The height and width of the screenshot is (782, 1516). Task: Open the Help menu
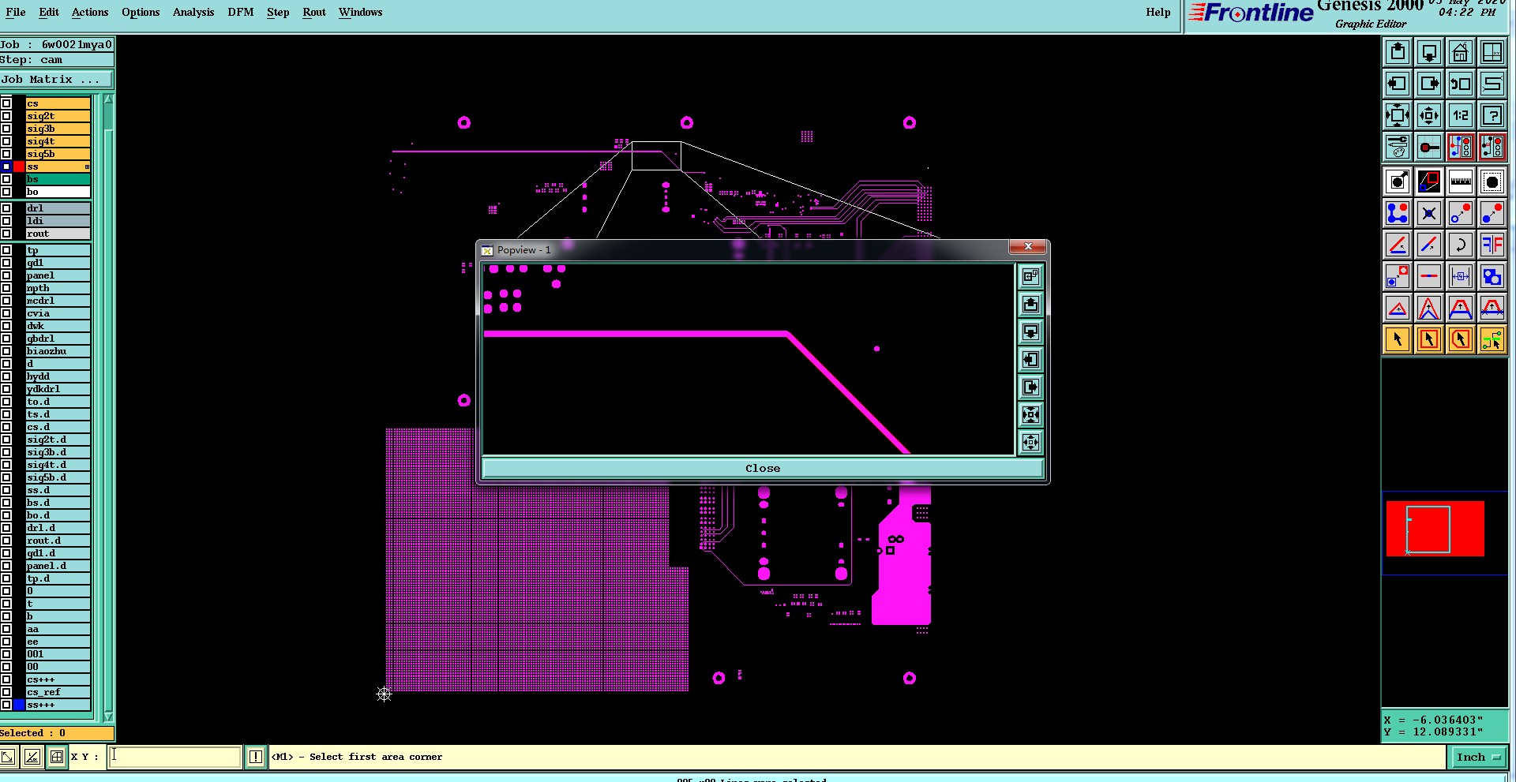tap(1158, 12)
